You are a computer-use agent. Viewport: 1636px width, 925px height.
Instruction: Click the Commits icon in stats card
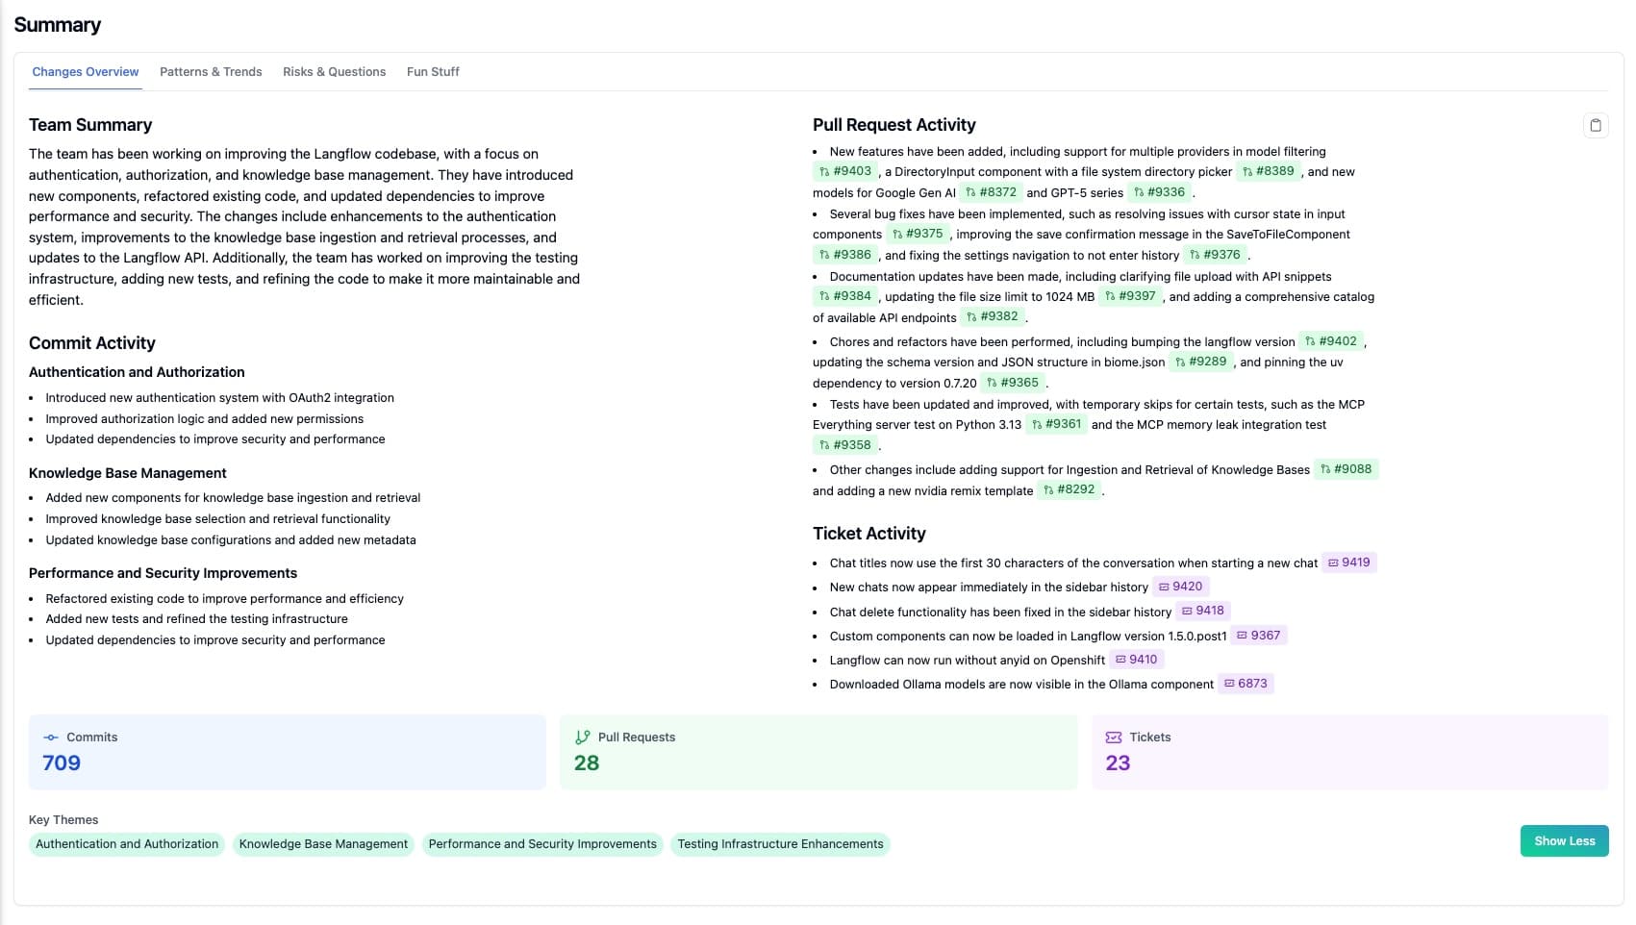(51, 737)
